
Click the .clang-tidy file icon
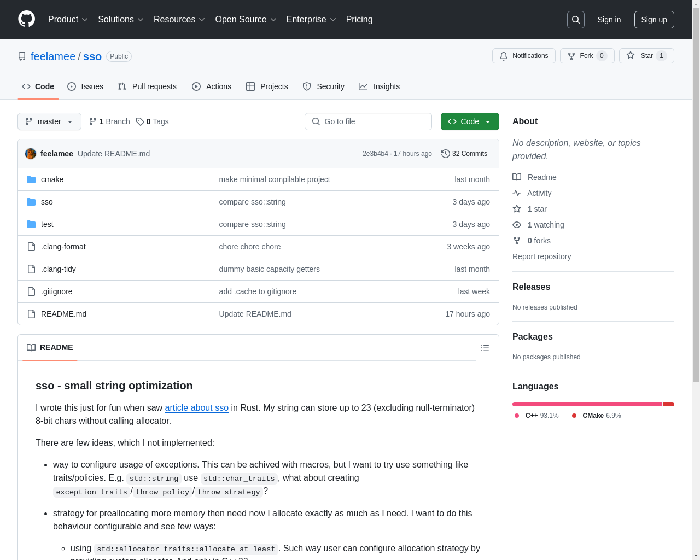[x=31, y=269]
